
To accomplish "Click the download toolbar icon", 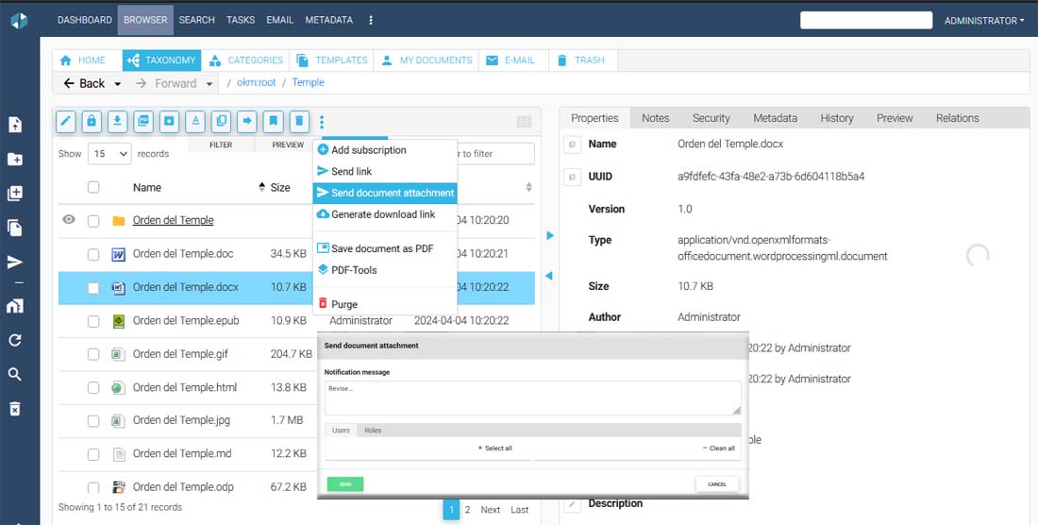I will click(x=117, y=121).
